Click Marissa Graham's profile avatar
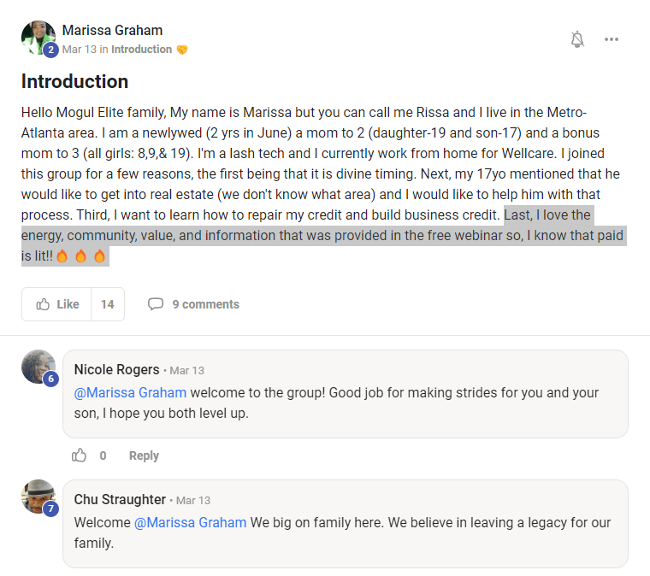This screenshot has width=650, height=576. 37,37
